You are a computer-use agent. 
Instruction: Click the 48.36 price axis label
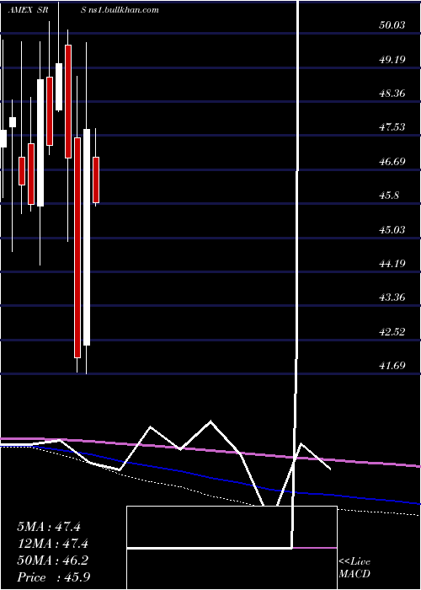pos(392,93)
